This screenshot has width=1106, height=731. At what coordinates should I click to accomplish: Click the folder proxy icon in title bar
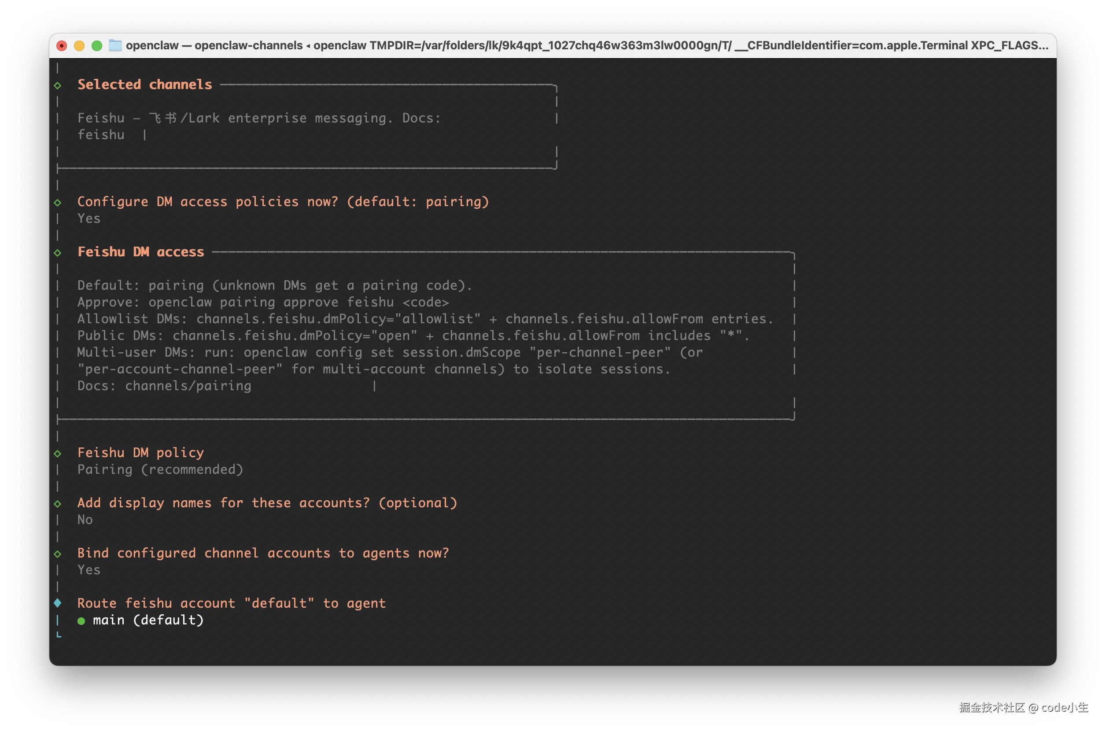click(x=115, y=45)
